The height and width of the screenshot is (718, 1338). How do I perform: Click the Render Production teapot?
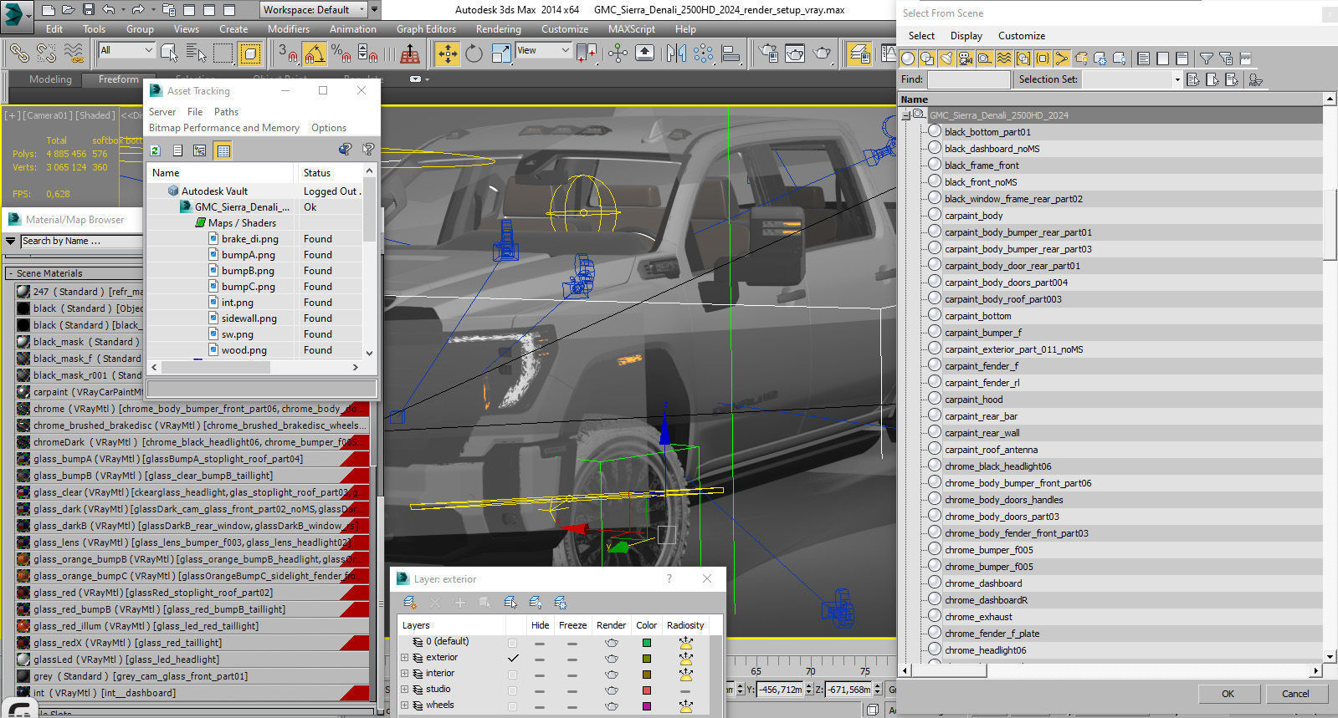[x=823, y=53]
